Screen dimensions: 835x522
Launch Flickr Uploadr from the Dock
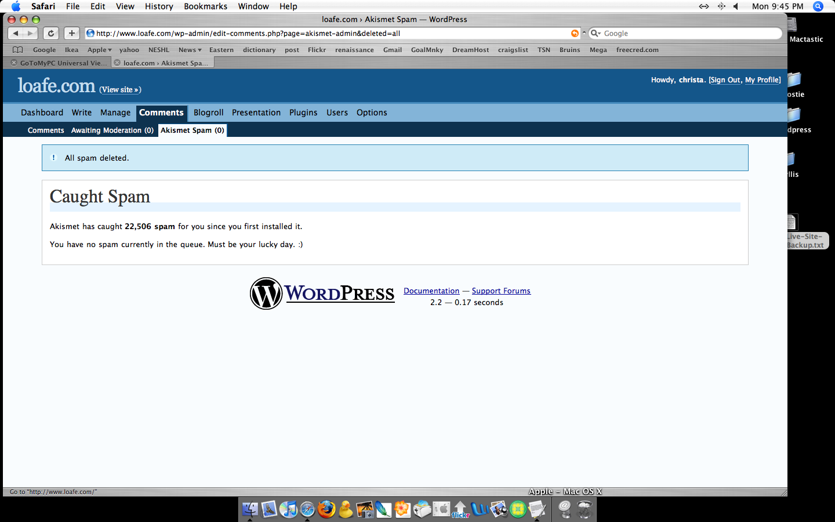click(x=460, y=509)
